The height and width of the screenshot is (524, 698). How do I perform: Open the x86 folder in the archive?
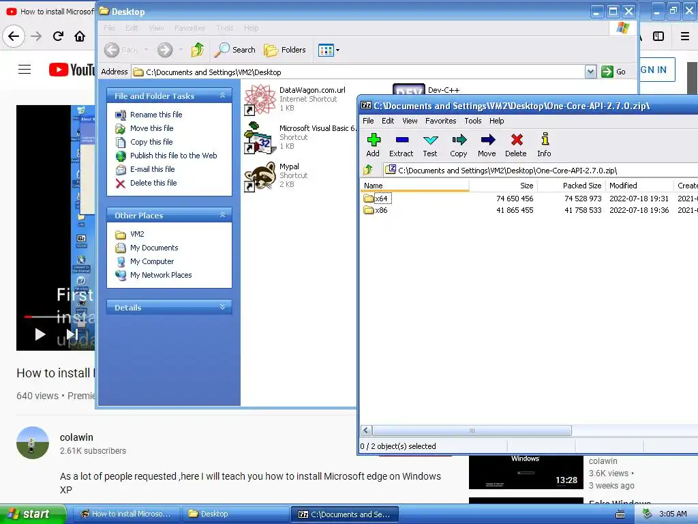pyautogui.click(x=376, y=210)
